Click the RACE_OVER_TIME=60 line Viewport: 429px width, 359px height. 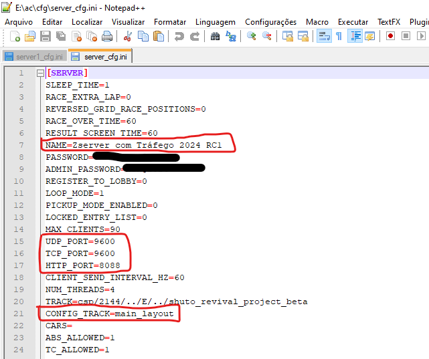91,121
